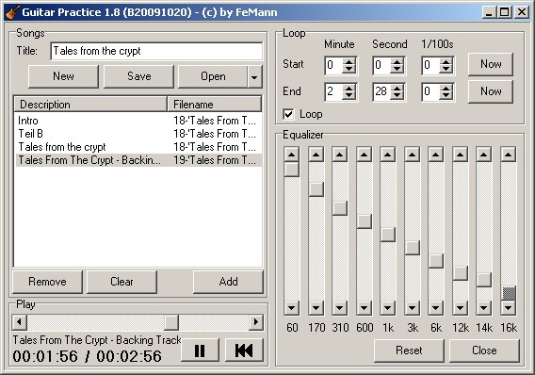
Task: Decrease the Start Second value
Action: tap(397, 69)
